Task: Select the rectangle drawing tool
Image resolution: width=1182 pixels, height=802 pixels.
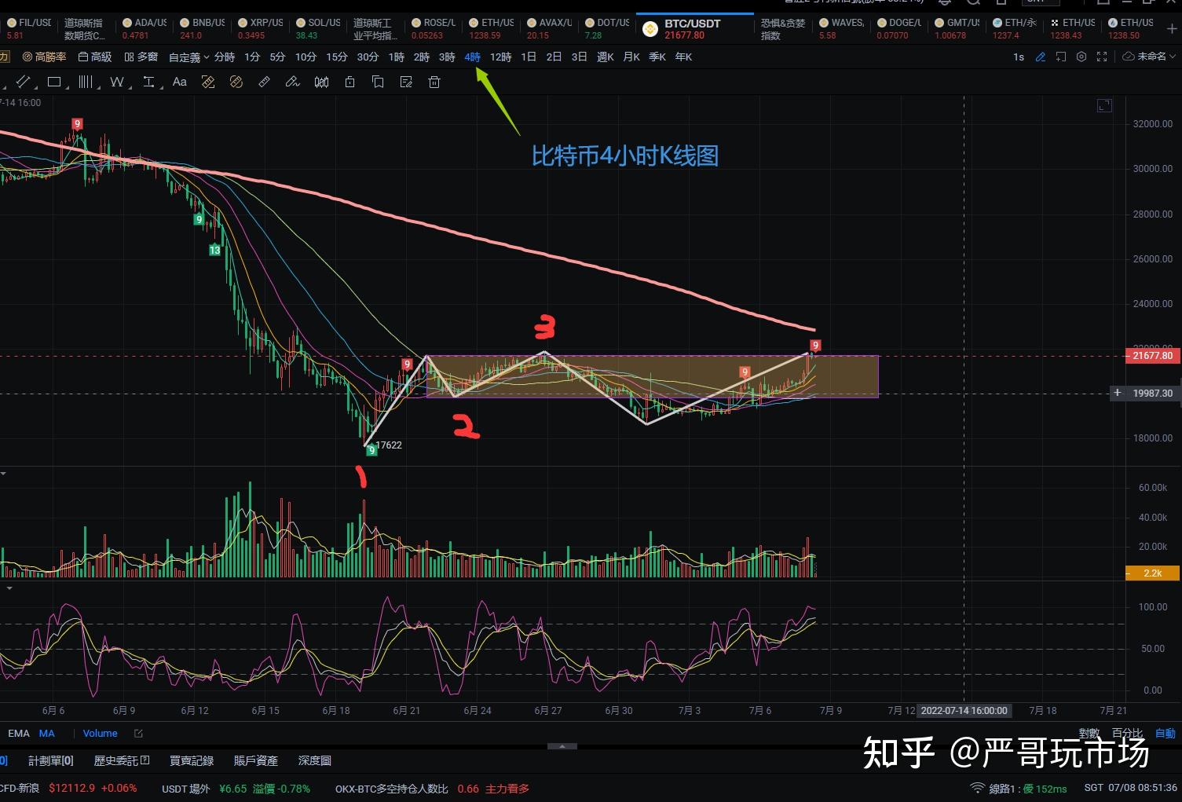Action: tap(54, 81)
